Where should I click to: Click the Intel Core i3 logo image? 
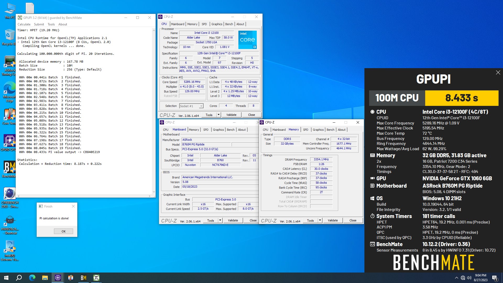pos(248,40)
